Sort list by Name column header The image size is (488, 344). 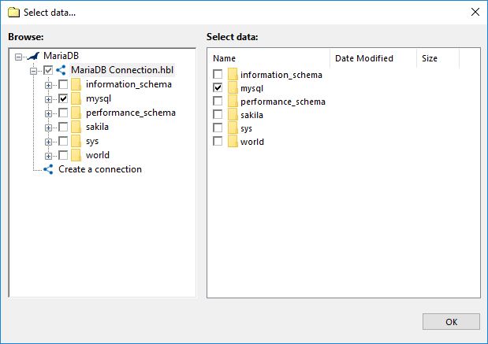click(x=269, y=58)
